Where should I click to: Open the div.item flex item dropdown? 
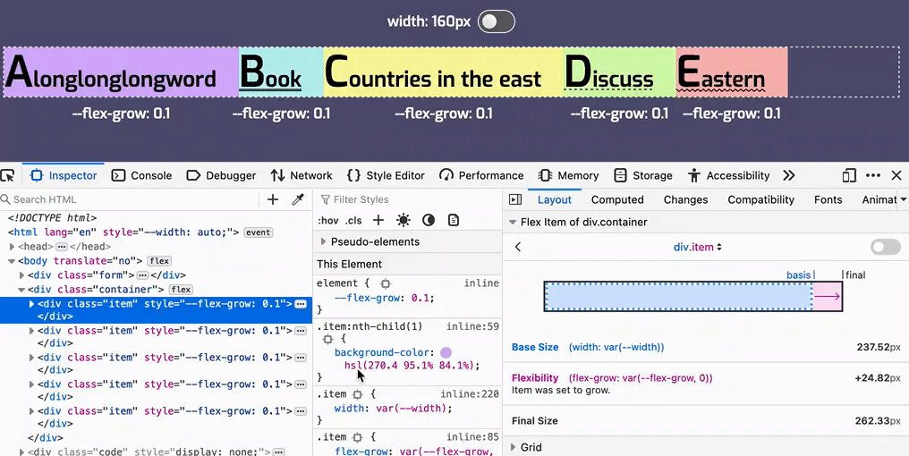(698, 247)
